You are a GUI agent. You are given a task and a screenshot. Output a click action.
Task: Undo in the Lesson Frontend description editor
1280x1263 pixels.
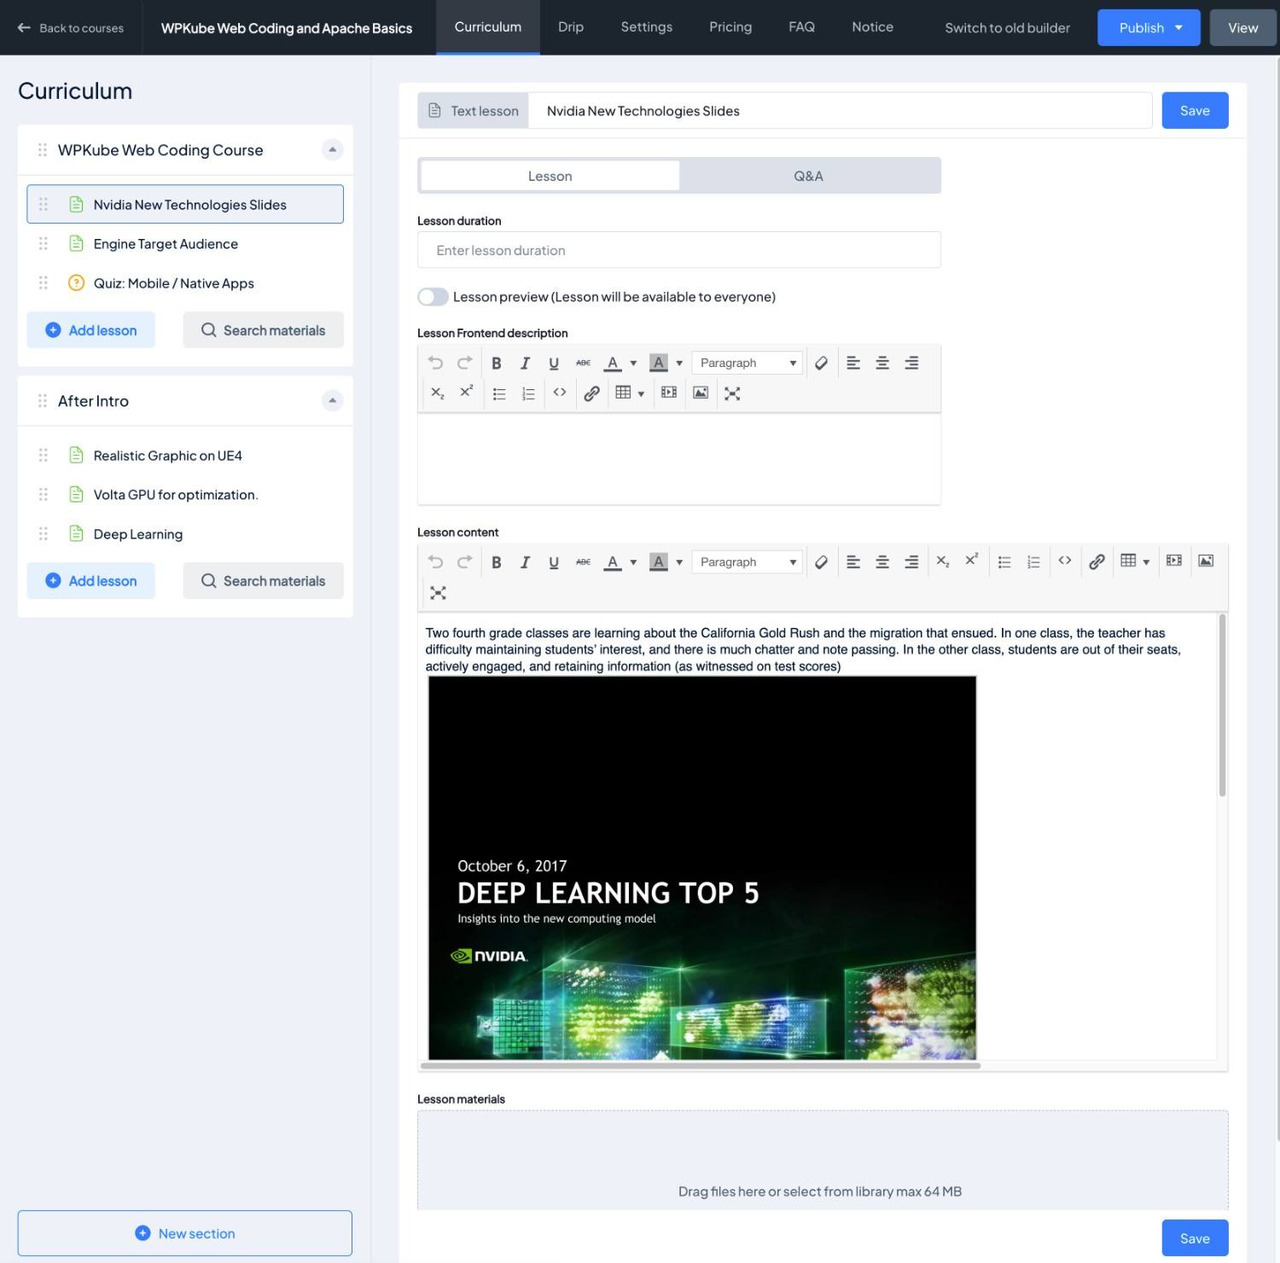435,363
